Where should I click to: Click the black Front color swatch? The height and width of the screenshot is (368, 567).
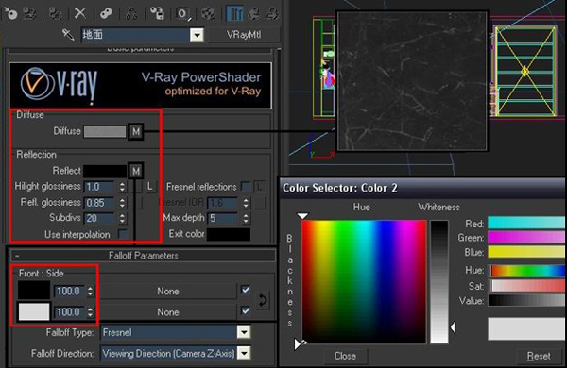(34, 291)
